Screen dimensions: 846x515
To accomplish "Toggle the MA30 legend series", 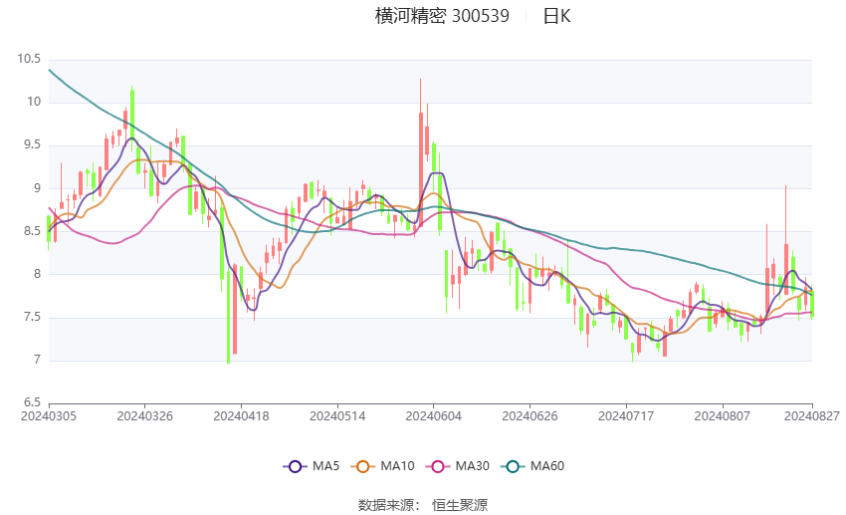I will [x=458, y=466].
